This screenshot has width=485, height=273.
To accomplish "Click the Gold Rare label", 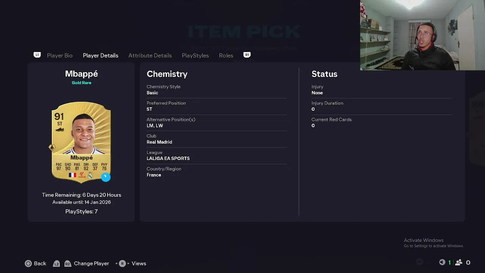I will (x=81, y=83).
